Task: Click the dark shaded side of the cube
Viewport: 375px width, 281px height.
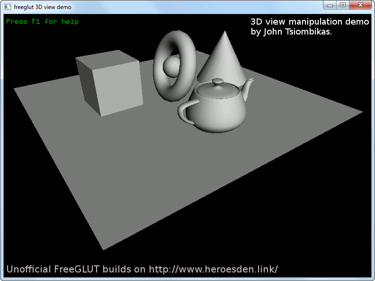Action: 85,85
